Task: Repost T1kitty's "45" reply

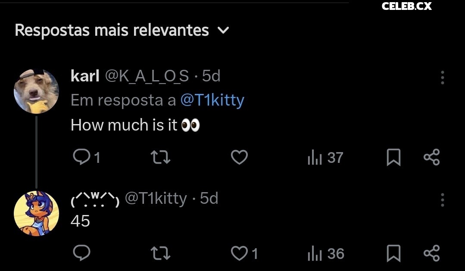Action: tap(162, 253)
